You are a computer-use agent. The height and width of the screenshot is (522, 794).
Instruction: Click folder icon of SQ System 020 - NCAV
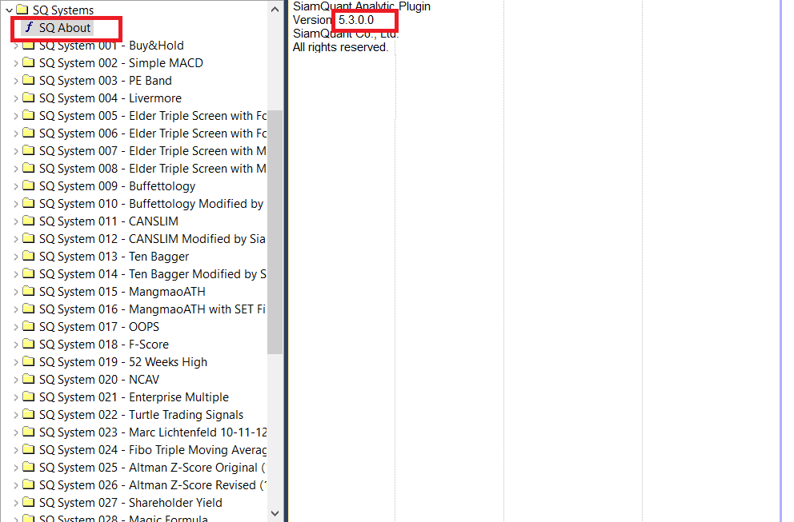[29, 380]
